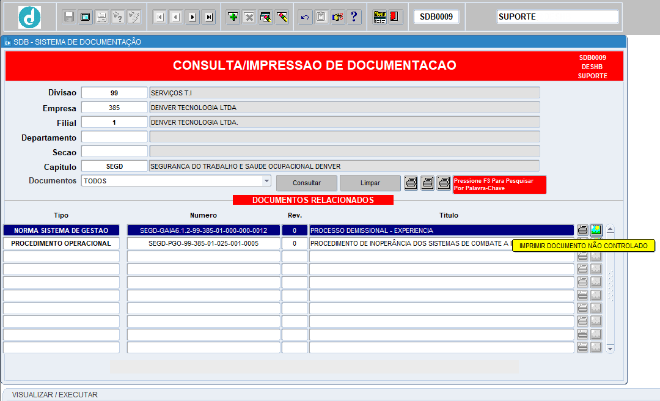
Task: Click the Departamento code input field
Action: tap(114, 137)
